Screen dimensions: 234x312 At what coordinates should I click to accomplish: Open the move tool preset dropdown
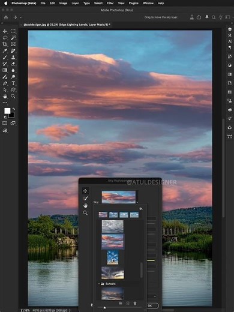[x=20, y=17]
